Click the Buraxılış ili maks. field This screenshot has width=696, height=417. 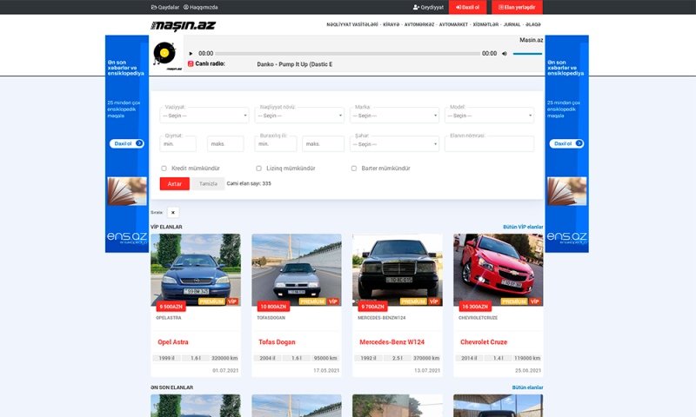323,144
